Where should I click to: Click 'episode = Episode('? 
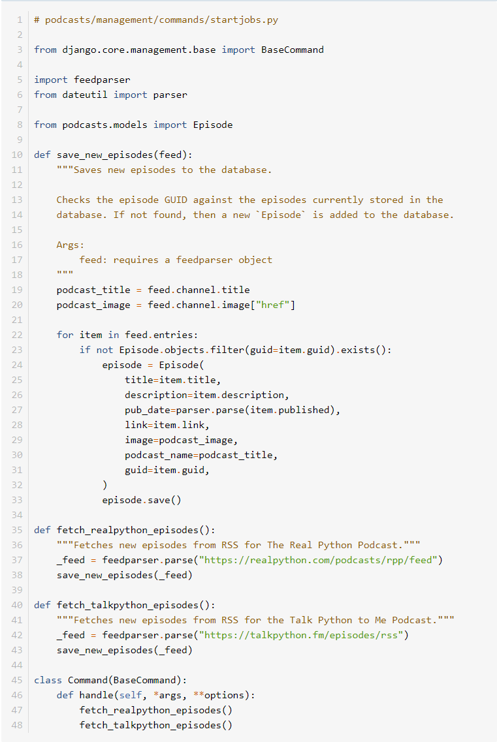pyautogui.click(x=153, y=365)
